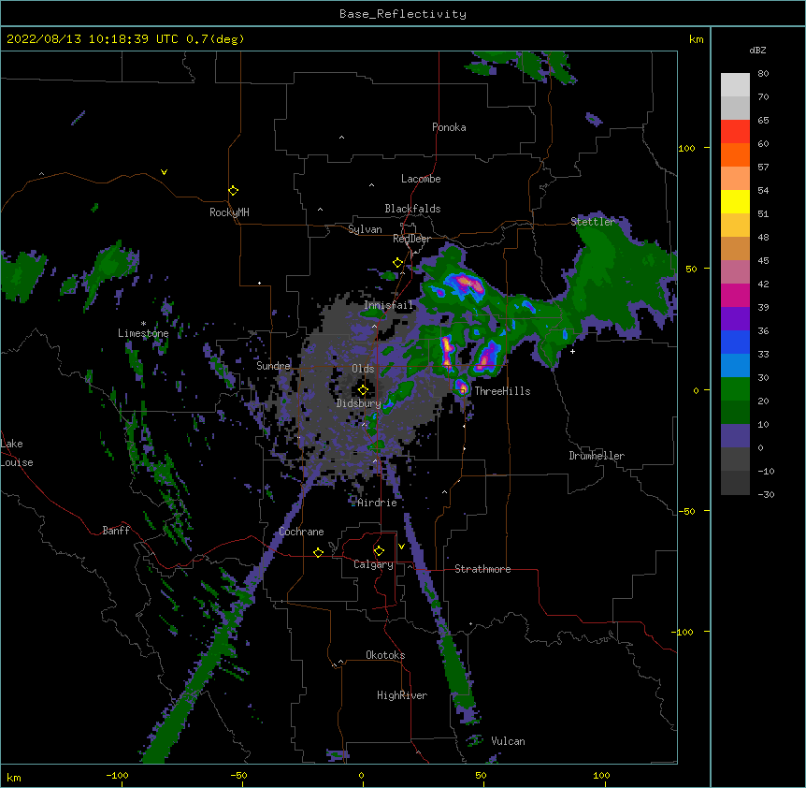The image size is (806, 788).
Task: Pick the bright yellow 51-54 dBZ swatch
Action: (x=735, y=201)
